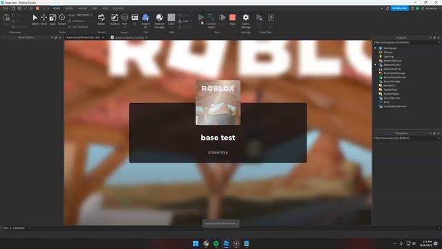Screen dimensions: 442x249
Task: Click the Play test button
Action: click(201, 17)
